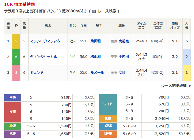Open horse ダノンジャッカル page
The width and height of the screenshot is (194, 140).
[44, 57]
